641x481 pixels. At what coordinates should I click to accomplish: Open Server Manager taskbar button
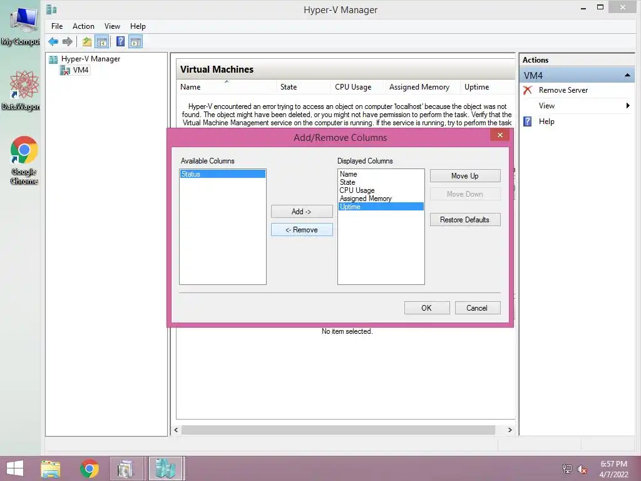pos(126,468)
